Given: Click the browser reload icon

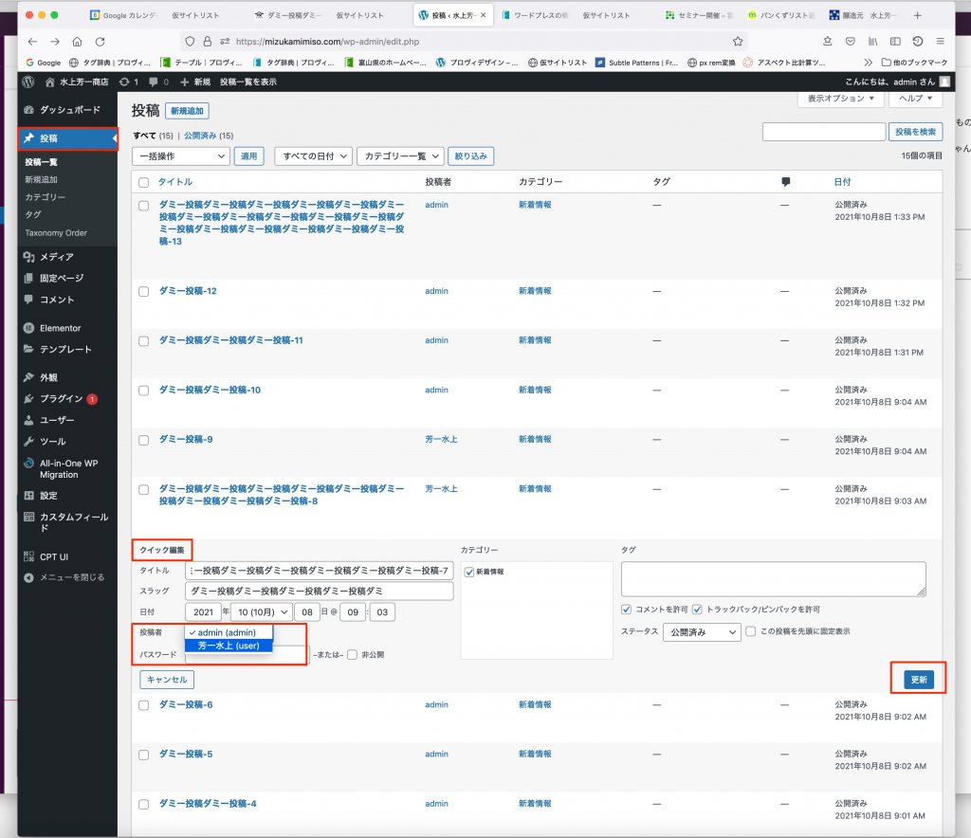Looking at the screenshot, I should click(100, 42).
